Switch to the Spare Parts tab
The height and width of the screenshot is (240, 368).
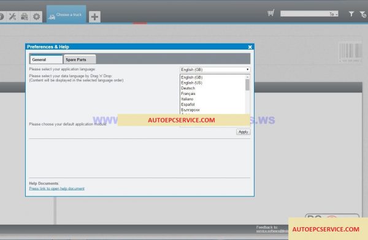pos(80,59)
